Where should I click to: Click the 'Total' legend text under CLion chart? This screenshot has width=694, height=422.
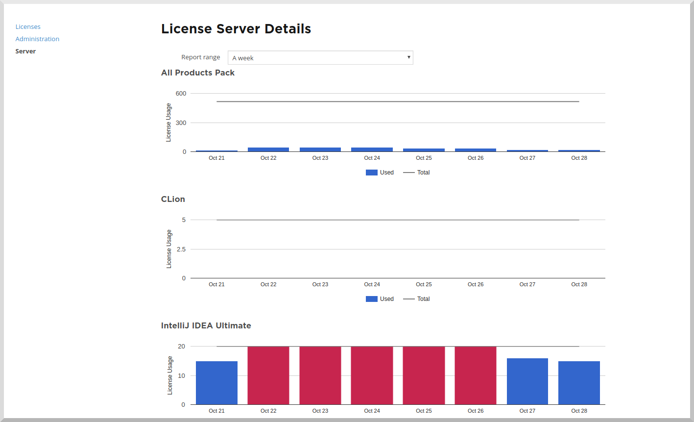424,299
